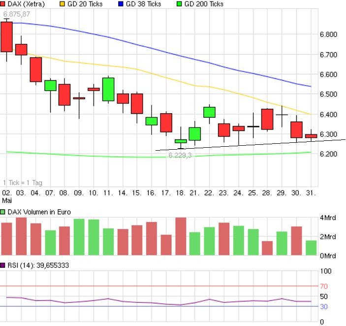Click the red candlestick for May 30
346x326 pixels.
[x=296, y=130]
